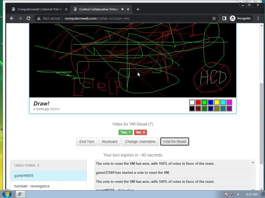Pick the dark green color swatch
265x198 pixels.
pyautogui.click(x=204, y=109)
